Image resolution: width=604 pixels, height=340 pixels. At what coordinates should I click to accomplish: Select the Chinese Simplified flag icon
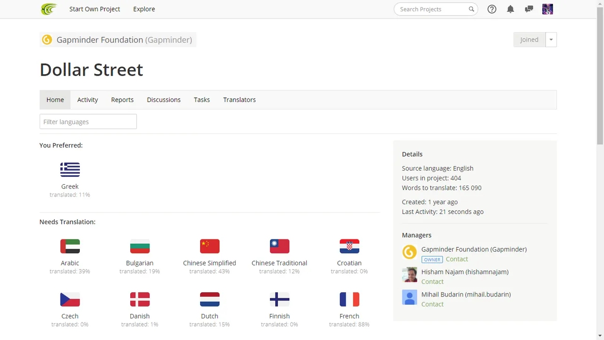210,246
